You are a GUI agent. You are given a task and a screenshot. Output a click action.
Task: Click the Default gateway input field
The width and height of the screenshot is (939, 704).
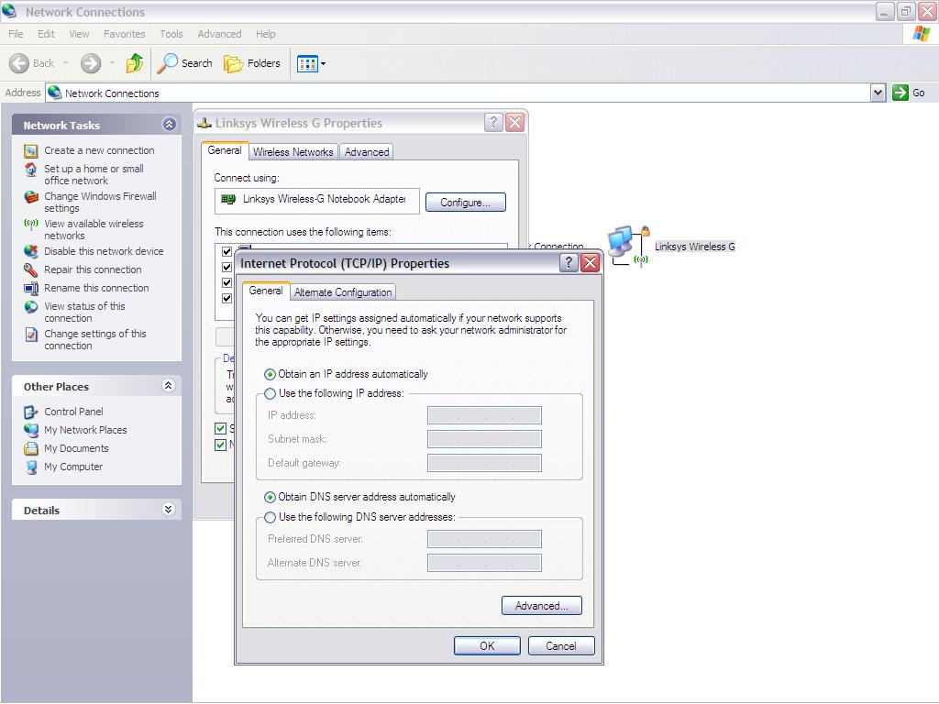click(484, 463)
